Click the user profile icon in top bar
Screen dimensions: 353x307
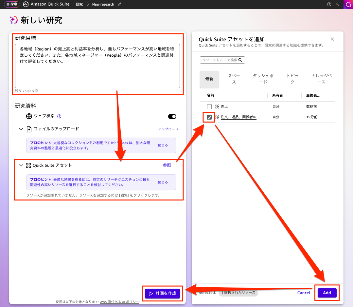point(337,4)
